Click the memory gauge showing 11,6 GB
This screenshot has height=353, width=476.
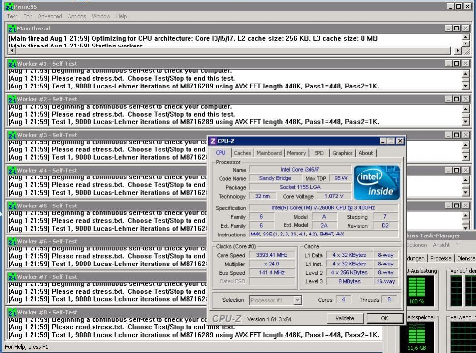[416, 337]
